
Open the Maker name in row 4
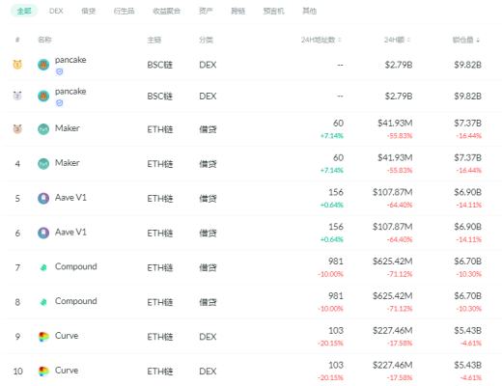tap(67, 163)
